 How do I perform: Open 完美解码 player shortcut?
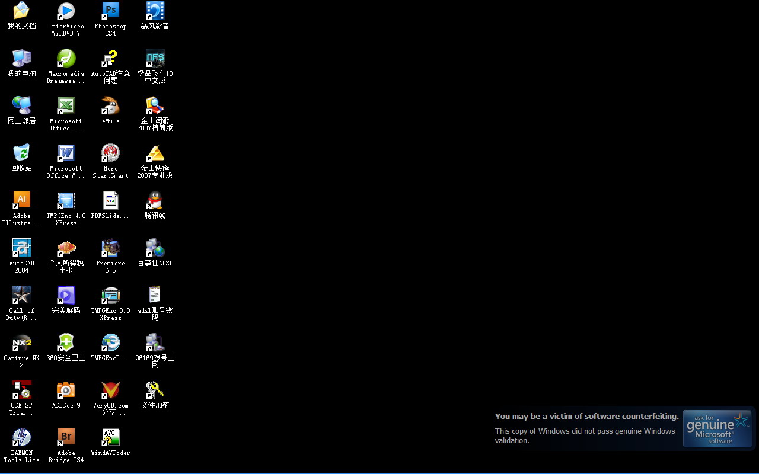pyautogui.click(x=66, y=295)
